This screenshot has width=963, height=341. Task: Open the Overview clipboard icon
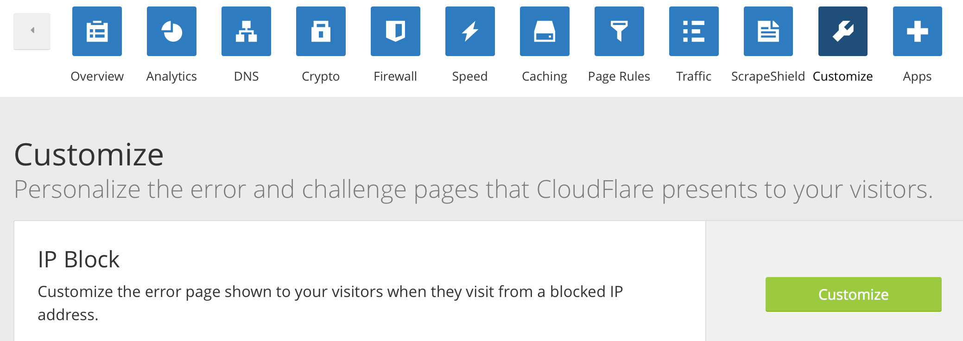click(97, 32)
